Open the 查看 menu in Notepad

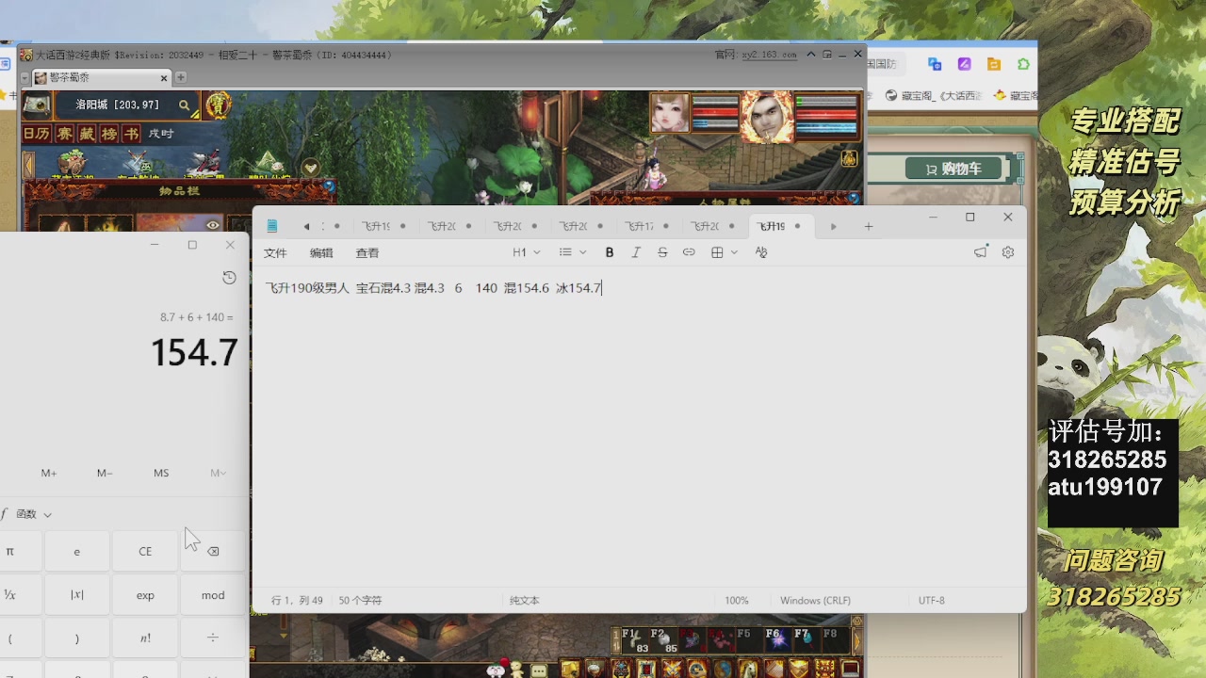point(367,252)
